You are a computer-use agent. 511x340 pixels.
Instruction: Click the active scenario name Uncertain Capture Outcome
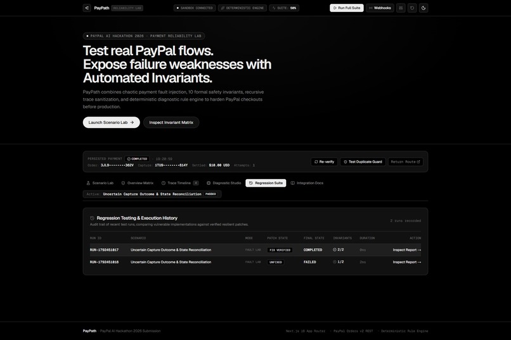(x=152, y=194)
